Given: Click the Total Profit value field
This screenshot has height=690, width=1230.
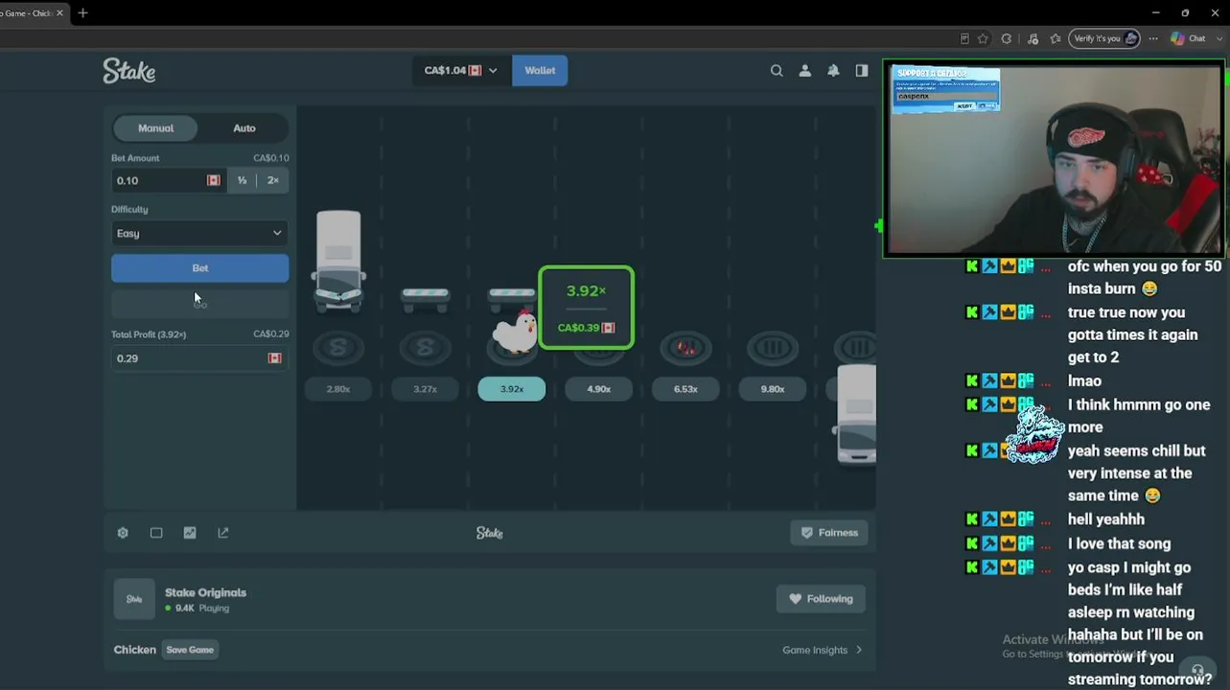Looking at the screenshot, I should [x=199, y=358].
